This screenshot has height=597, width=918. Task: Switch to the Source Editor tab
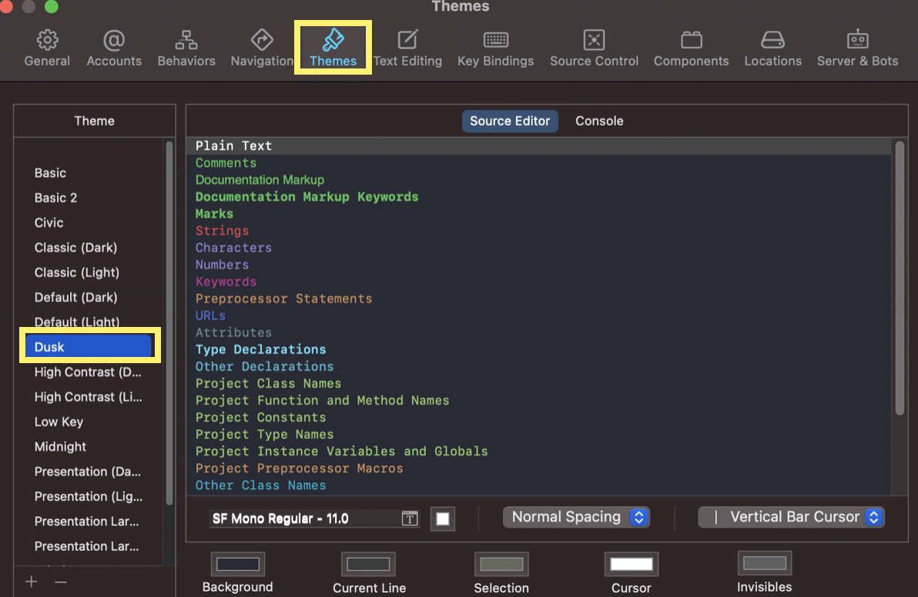tap(510, 121)
